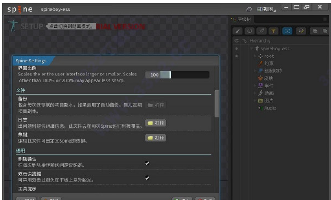
Task: Select the root bone row
Action: click(266, 56)
